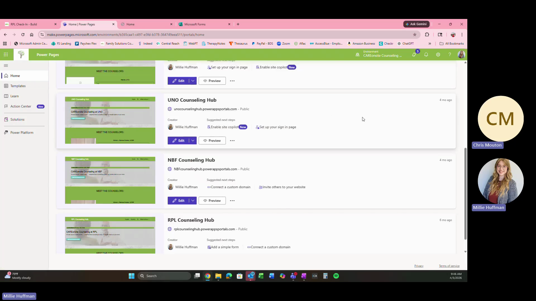The height and width of the screenshot is (301, 536).
Task: Click Enable site copilot for UNO hub
Action: tap(227, 127)
